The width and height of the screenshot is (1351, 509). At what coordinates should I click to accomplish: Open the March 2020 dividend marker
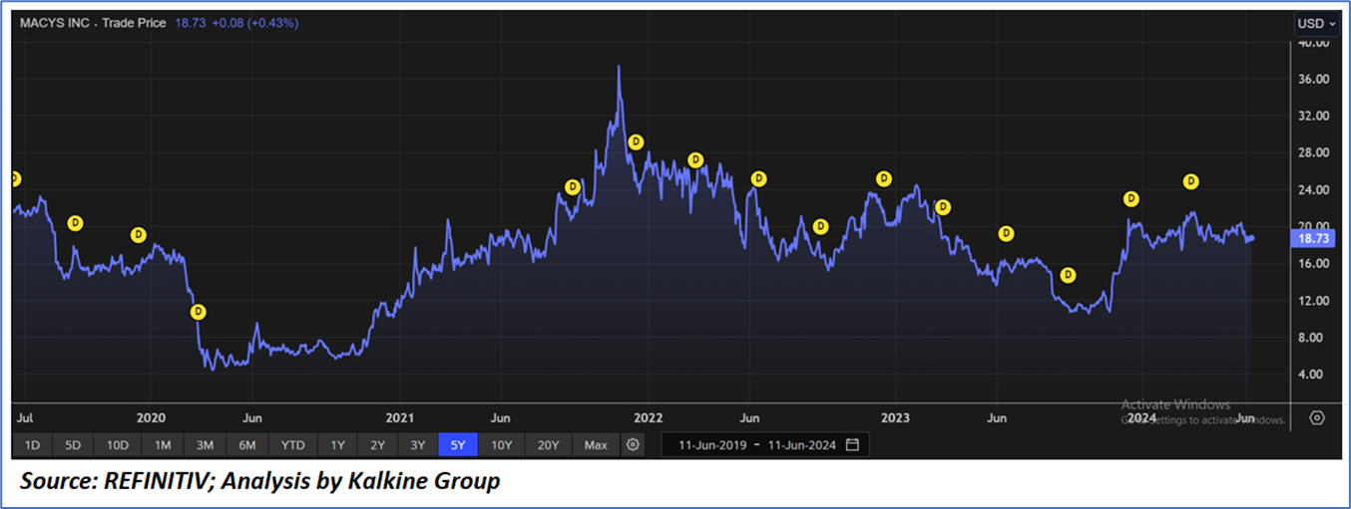pyautogui.click(x=198, y=312)
